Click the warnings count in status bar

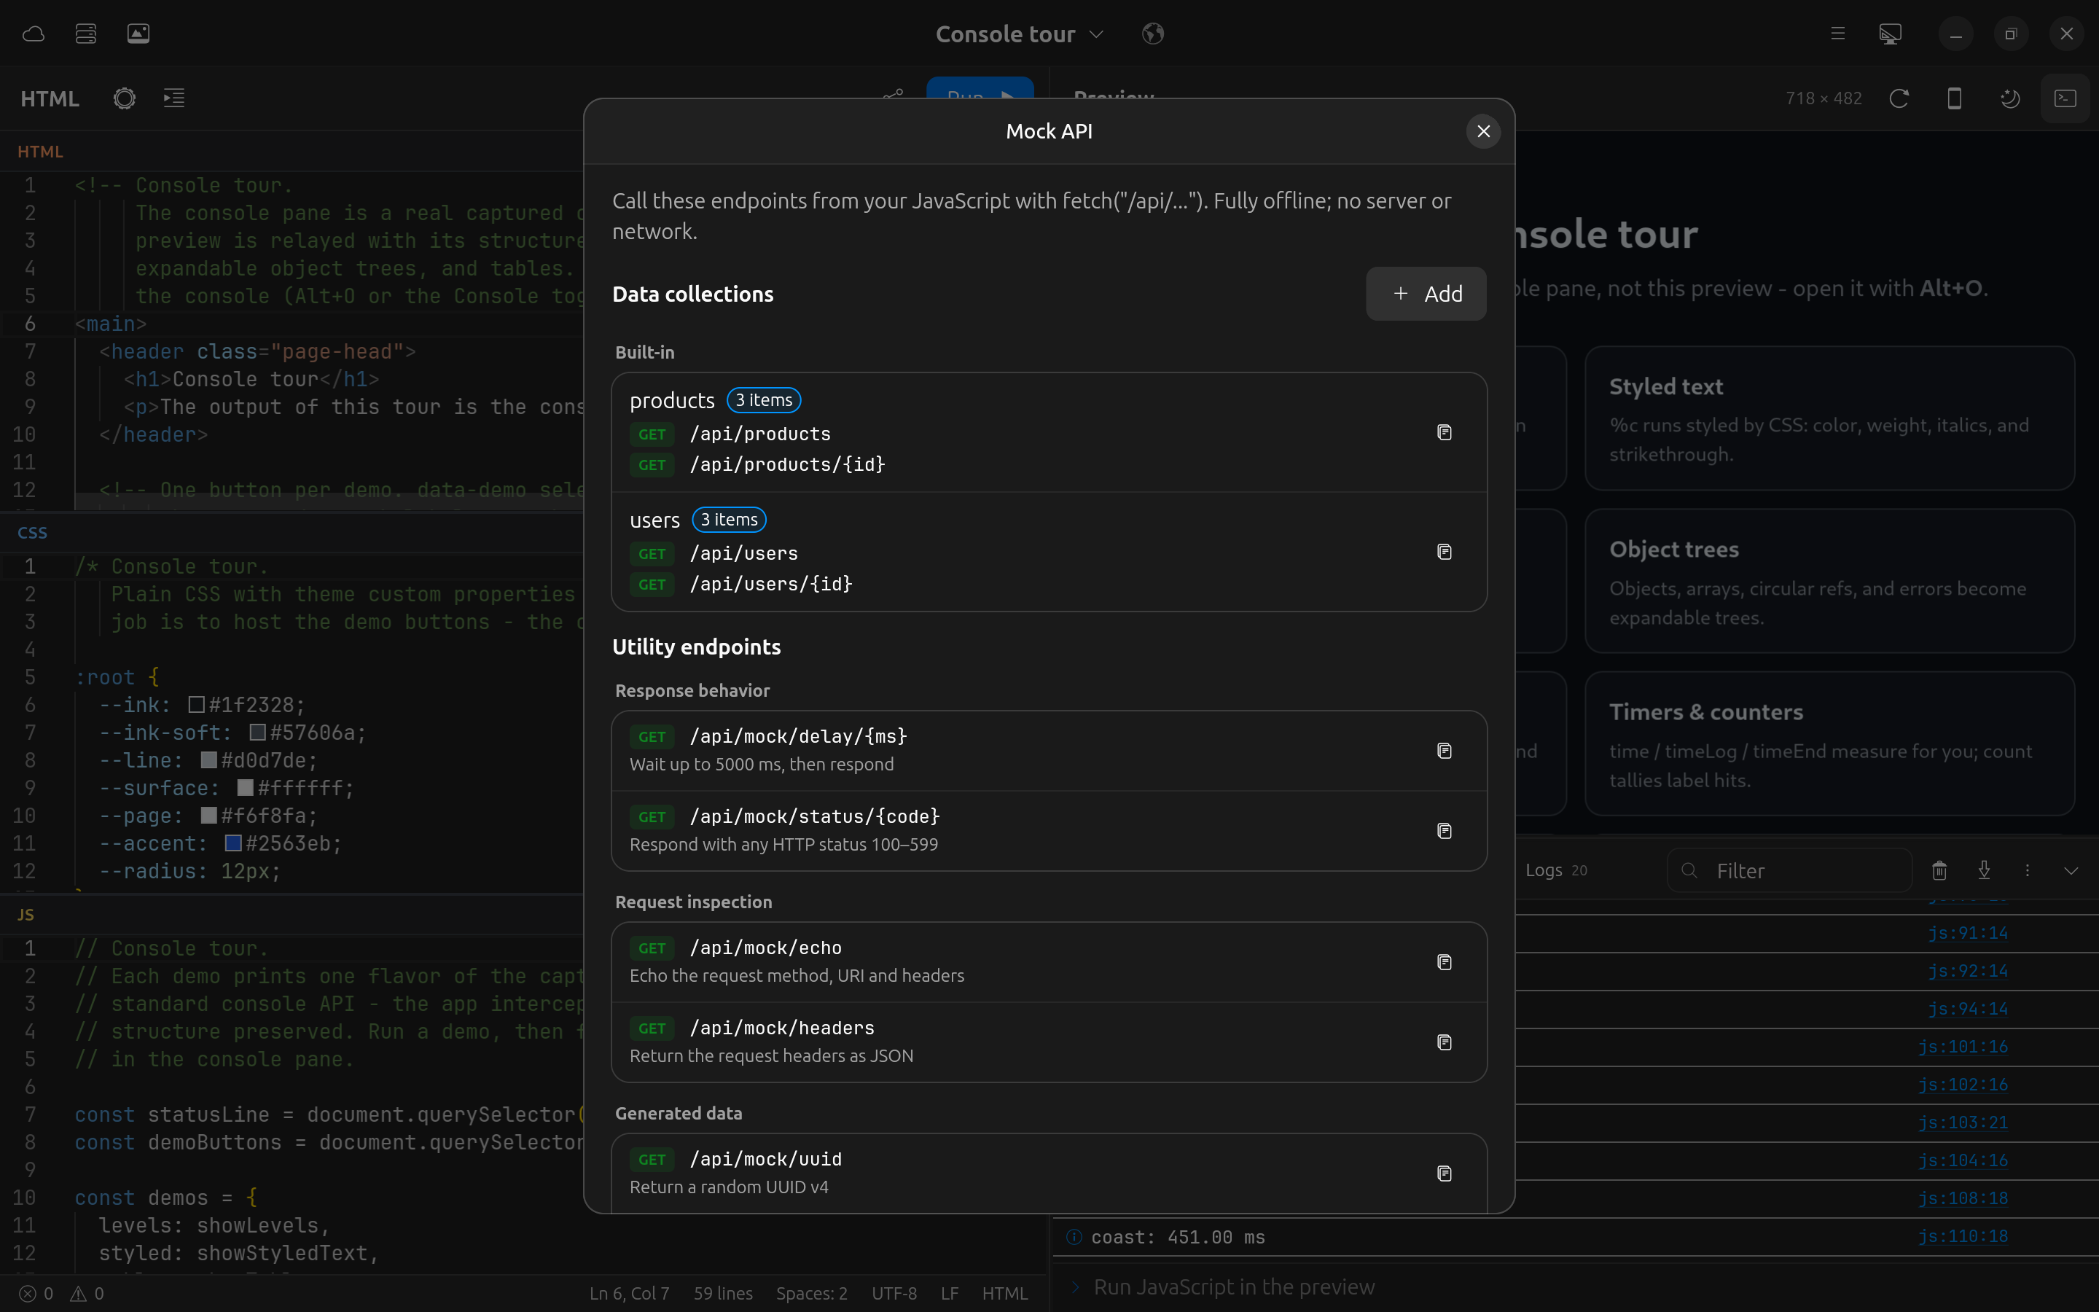tap(87, 1294)
